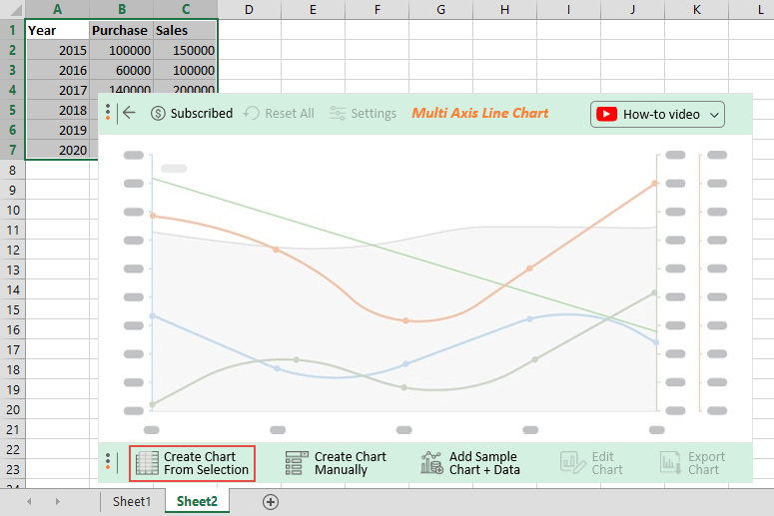Click the Multi Axis Line Chart title
Screen dimensions: 774x516
[x=480, y=113]
